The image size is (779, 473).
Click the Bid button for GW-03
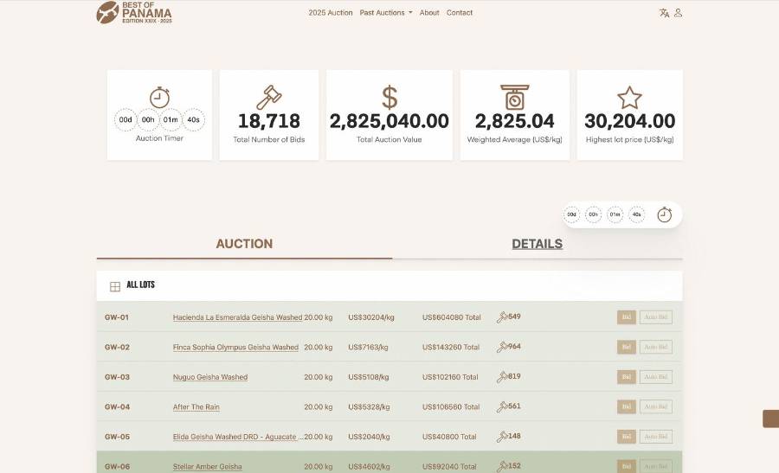click(627, 377)
